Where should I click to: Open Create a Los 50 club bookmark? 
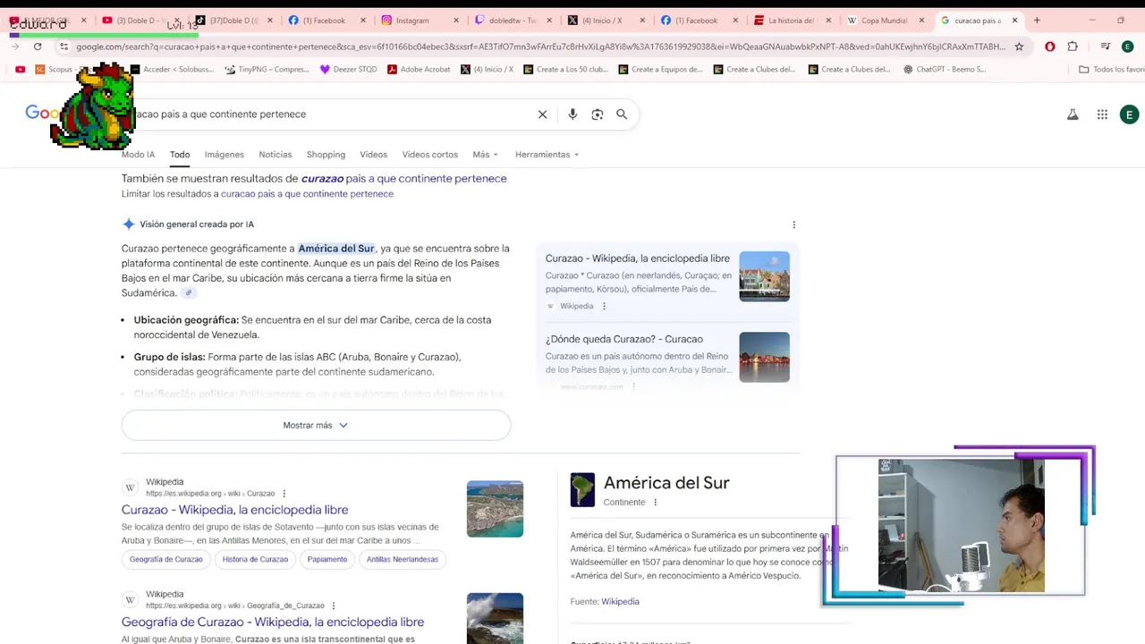tap(565, 69)
